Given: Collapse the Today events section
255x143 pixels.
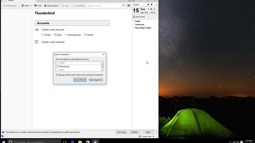Looking at the screenshot, I should tap(133, 21).
